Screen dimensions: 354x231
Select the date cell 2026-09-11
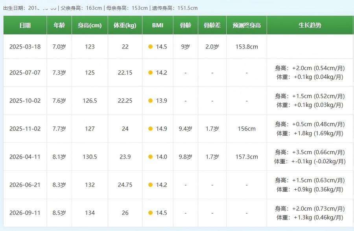(x=25, y=213)
